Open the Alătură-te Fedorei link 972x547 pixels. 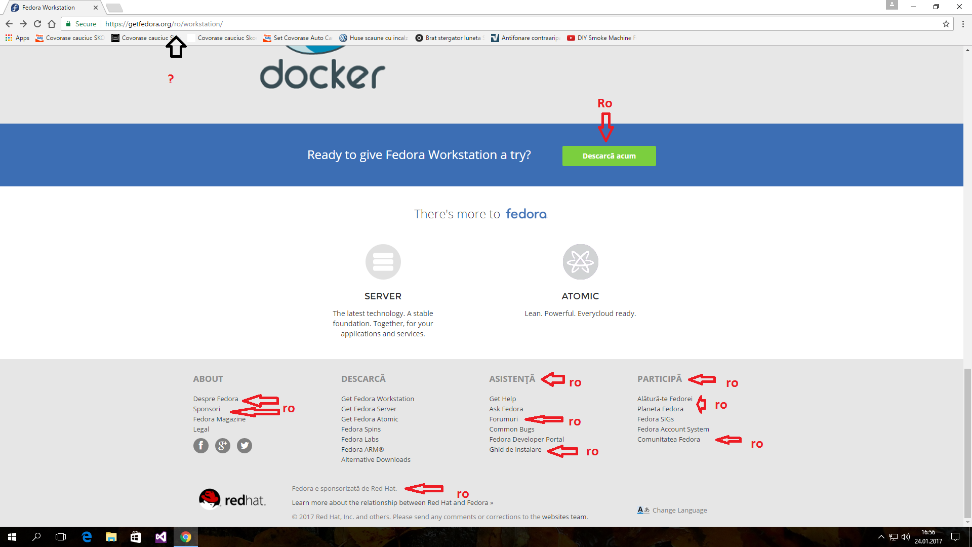(x=665, y=399)
